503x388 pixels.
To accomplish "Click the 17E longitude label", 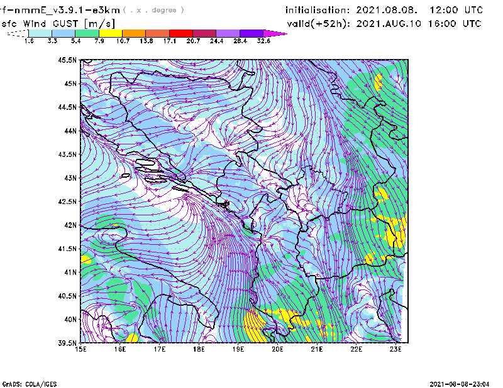I will [160, 349].
